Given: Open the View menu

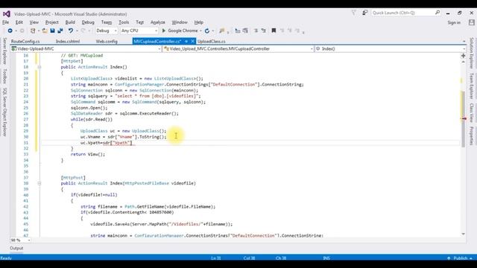Looking at the screenshot, I should (34, 22).
